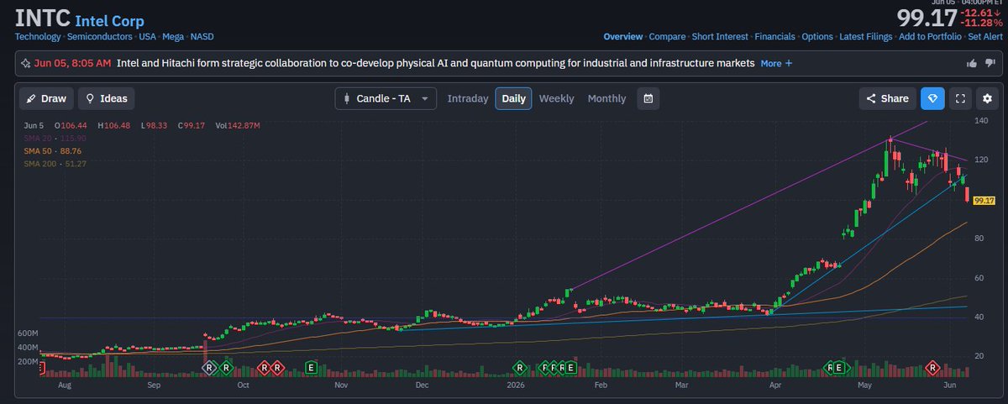Click the -11.28% change value
Image resolution: width=1008 pixels, height=404 pixels.
(x=980, y=24)
